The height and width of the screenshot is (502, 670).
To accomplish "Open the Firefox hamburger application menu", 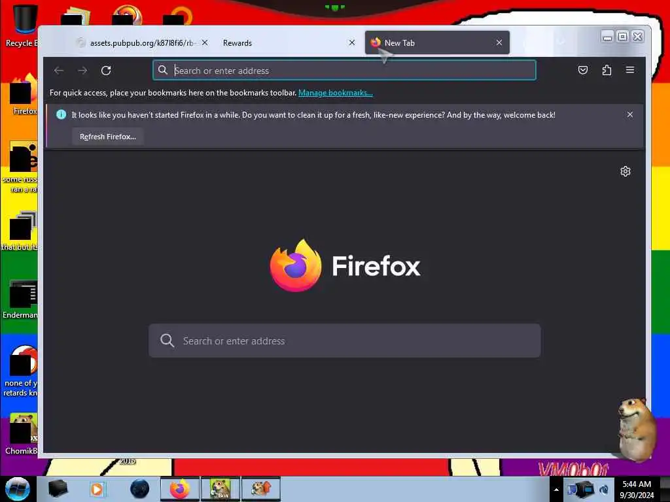I will coord(630,70).
